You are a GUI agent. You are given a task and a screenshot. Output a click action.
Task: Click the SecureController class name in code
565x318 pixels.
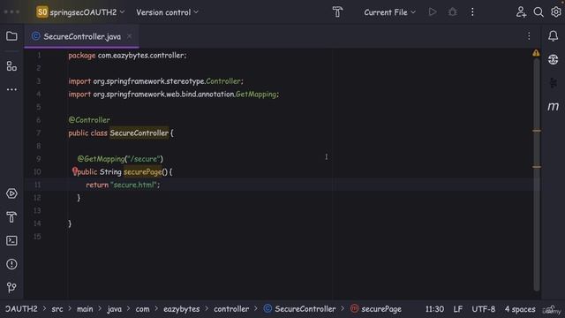click(139, 133)
